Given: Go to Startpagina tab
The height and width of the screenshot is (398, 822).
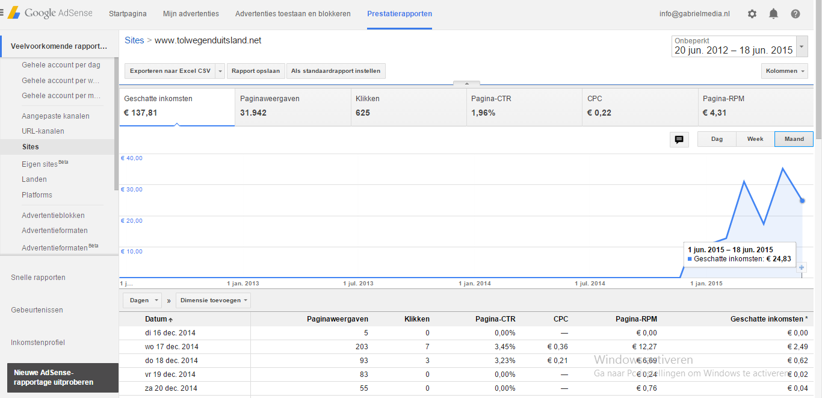Looking at the screenshot, I should pos(128,14).
